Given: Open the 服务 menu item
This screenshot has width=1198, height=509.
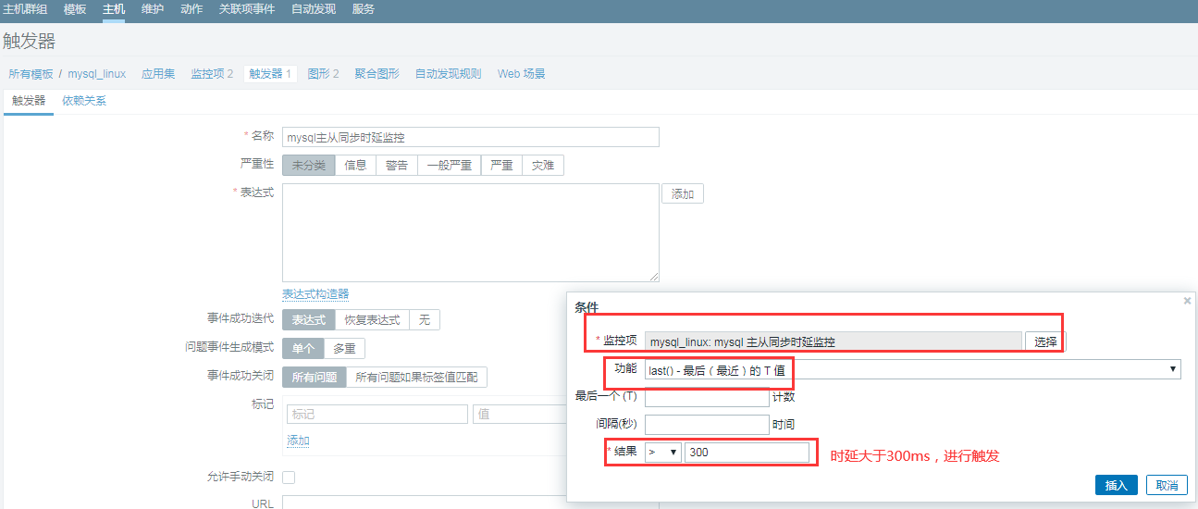Looking at the screenshot, I should click(364, 8).
